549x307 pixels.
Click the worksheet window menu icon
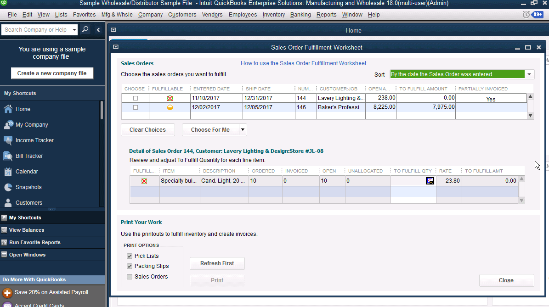click(116, 47)
